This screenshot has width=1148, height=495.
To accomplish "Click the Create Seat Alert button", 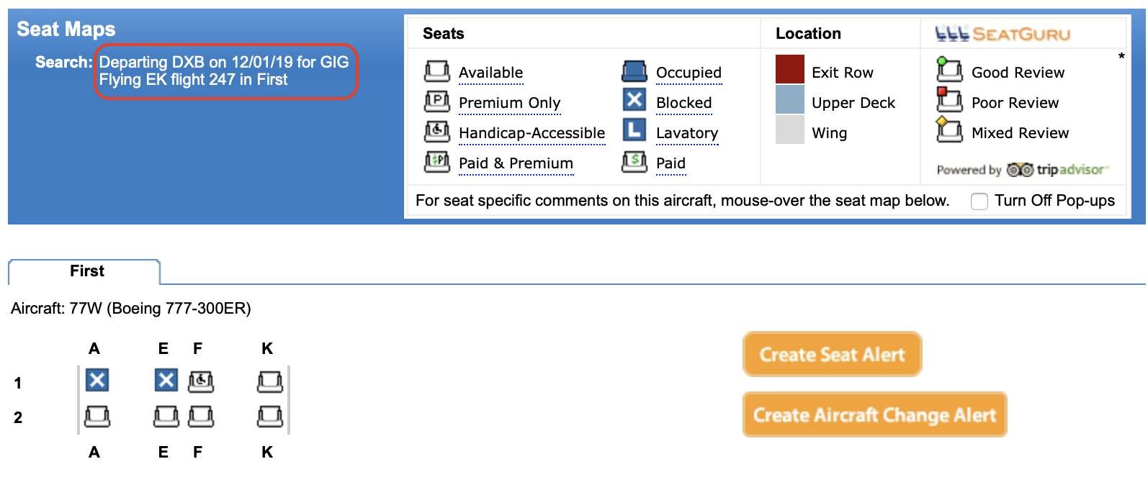I will [x=833, y=354].
